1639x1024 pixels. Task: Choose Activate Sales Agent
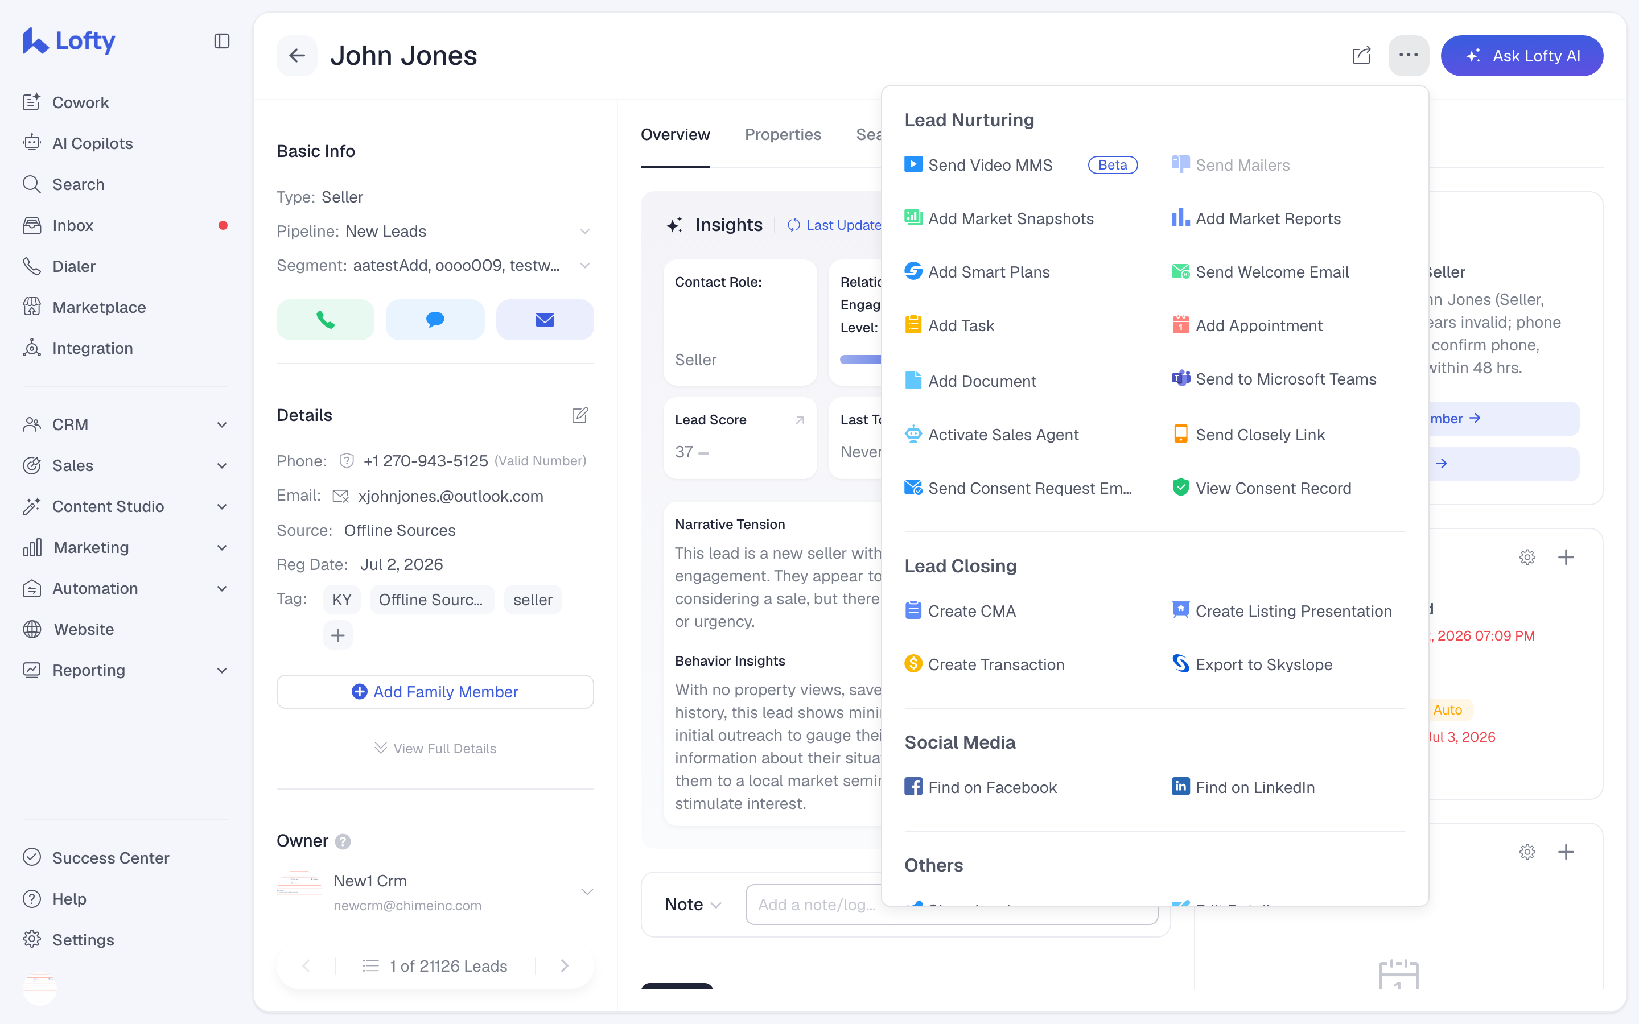pos(991,435)
